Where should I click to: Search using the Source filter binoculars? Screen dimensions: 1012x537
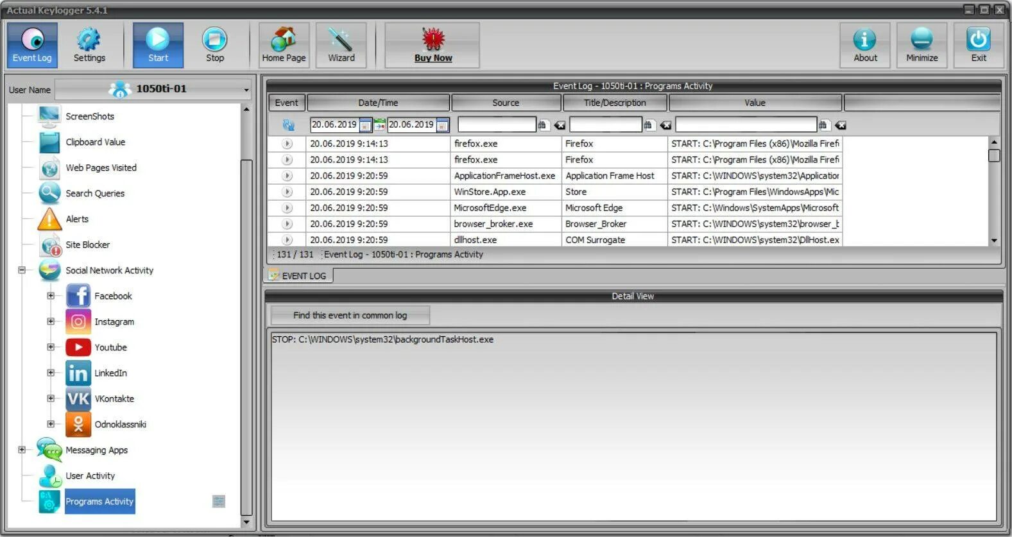click(x=543, y=125)
